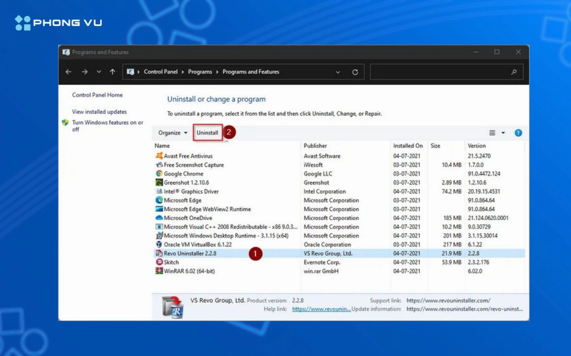Click the Up one level arrow
The width and height of the screenshot is (571, 356).
coord(113,72)
